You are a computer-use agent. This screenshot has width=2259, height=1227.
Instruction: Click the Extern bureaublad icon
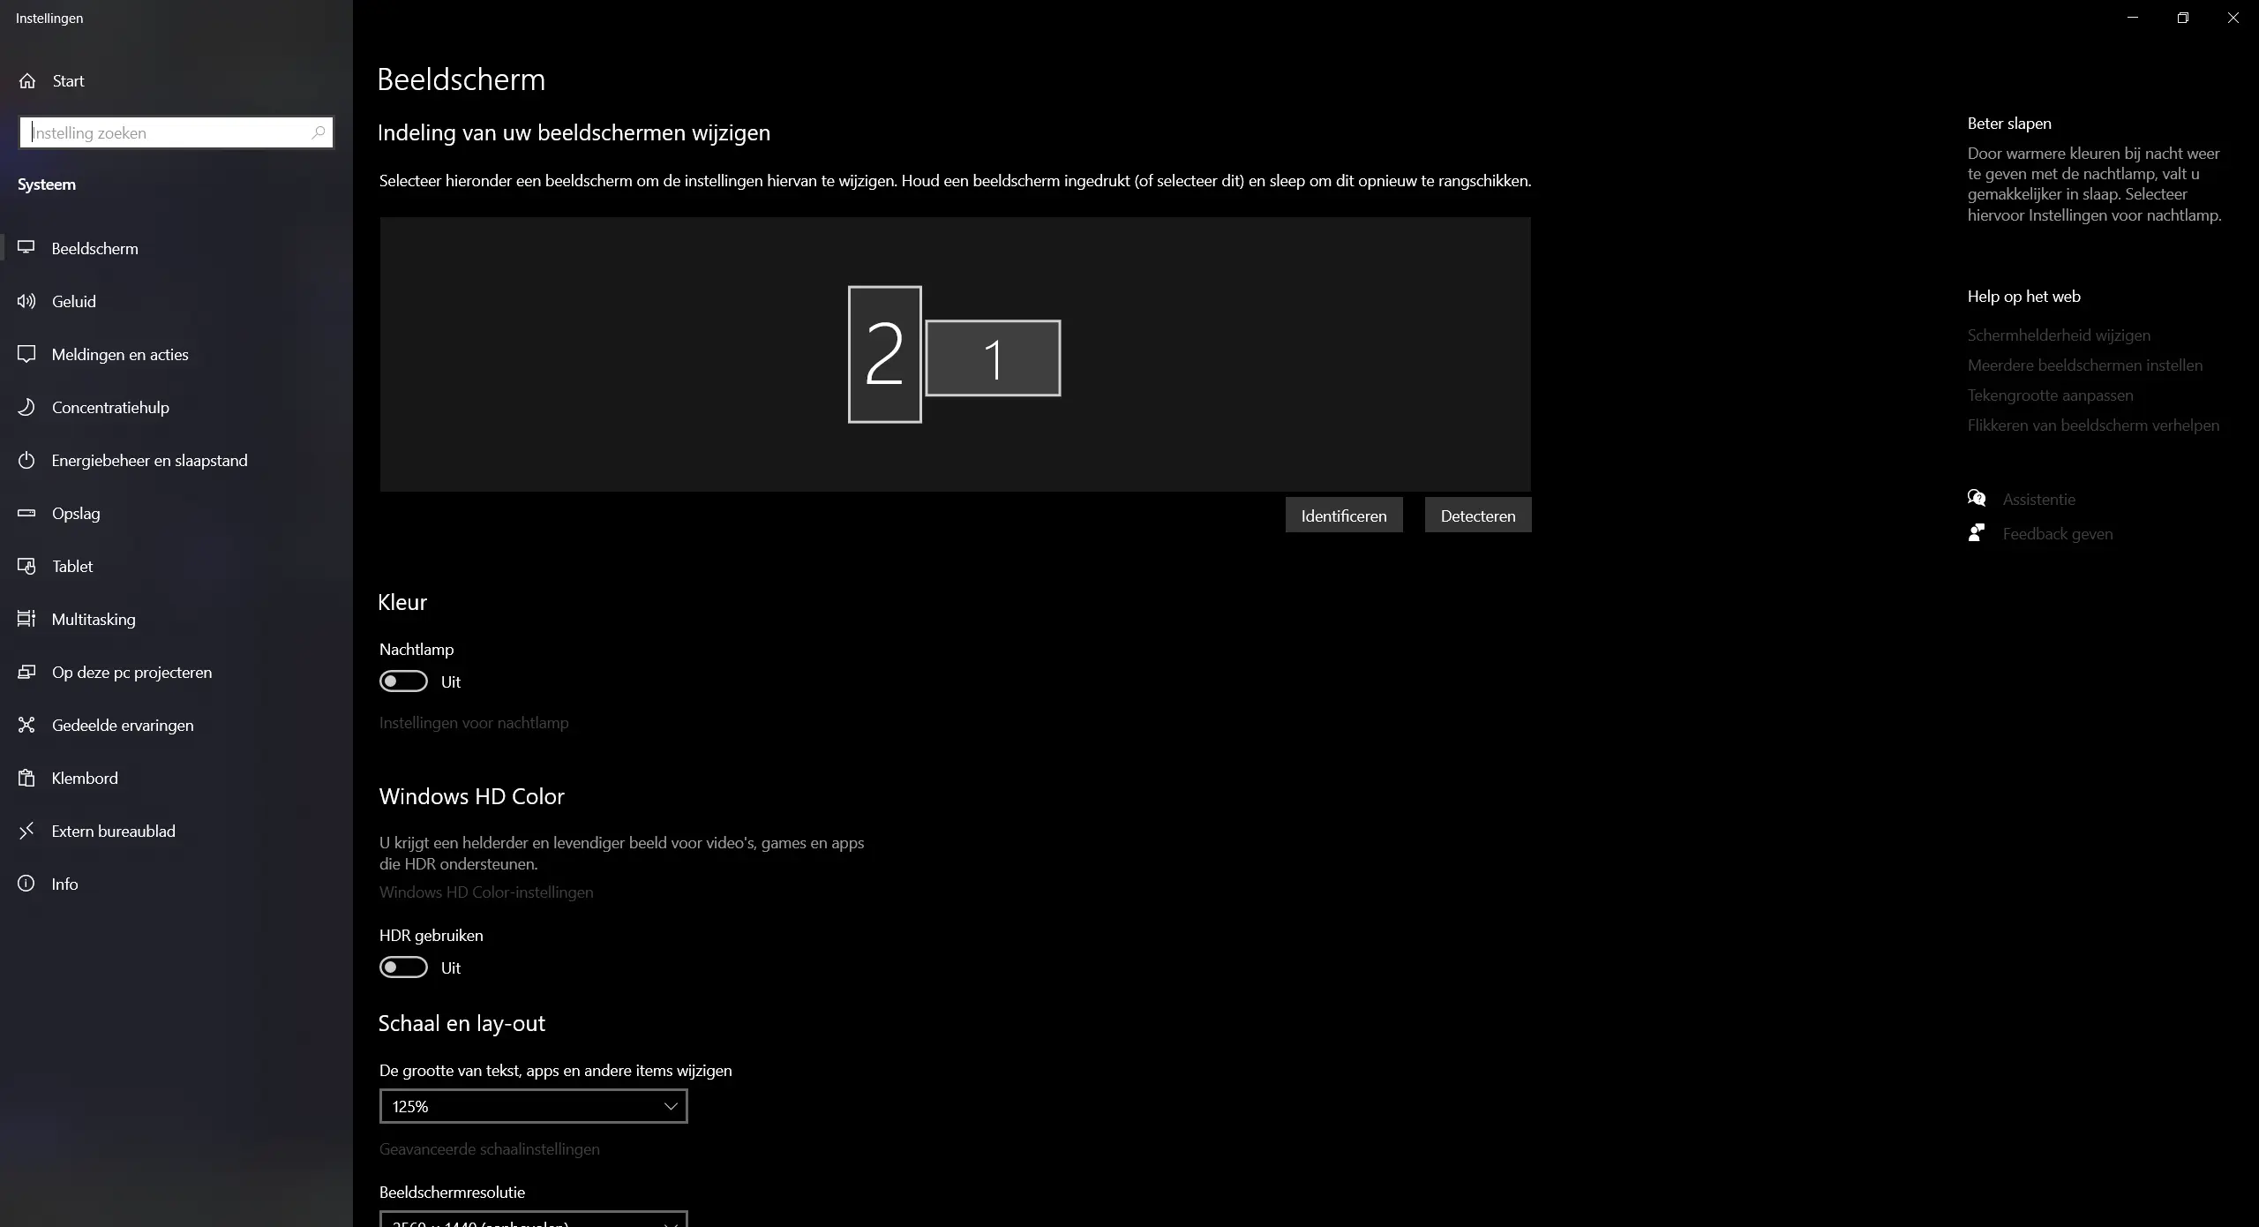click(x=26, y=831)
